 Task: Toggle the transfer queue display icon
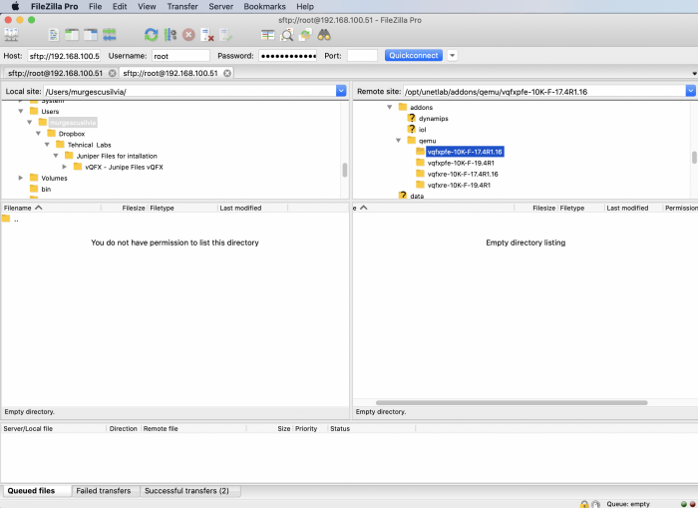coord(109,35)
